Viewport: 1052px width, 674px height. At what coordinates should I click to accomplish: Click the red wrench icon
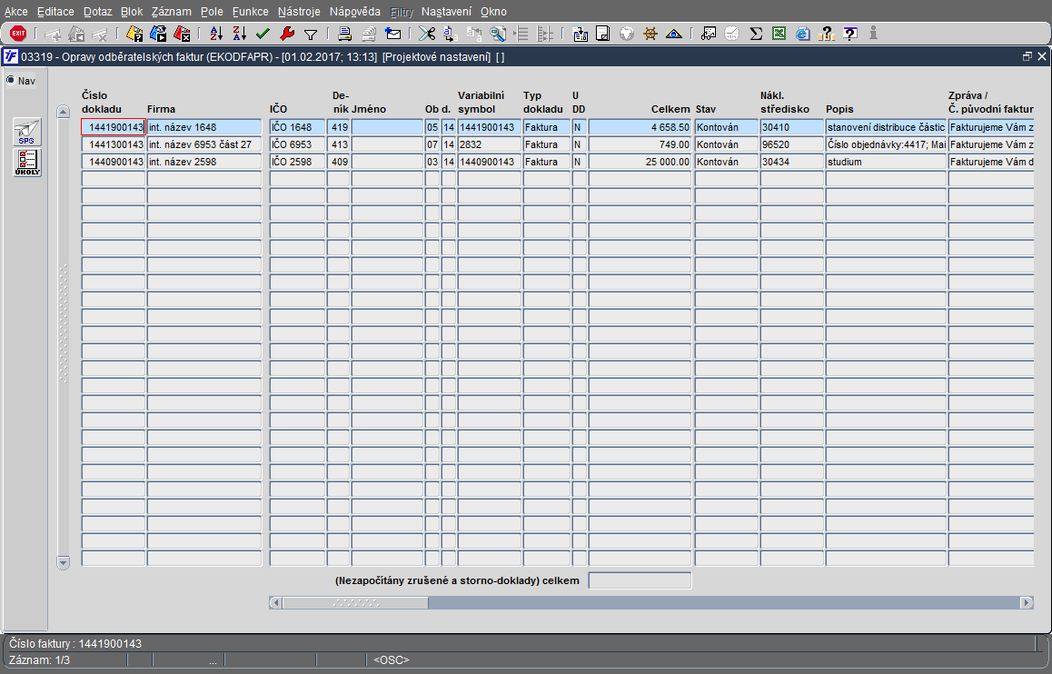pyautogui.click(x=286, y=33)
